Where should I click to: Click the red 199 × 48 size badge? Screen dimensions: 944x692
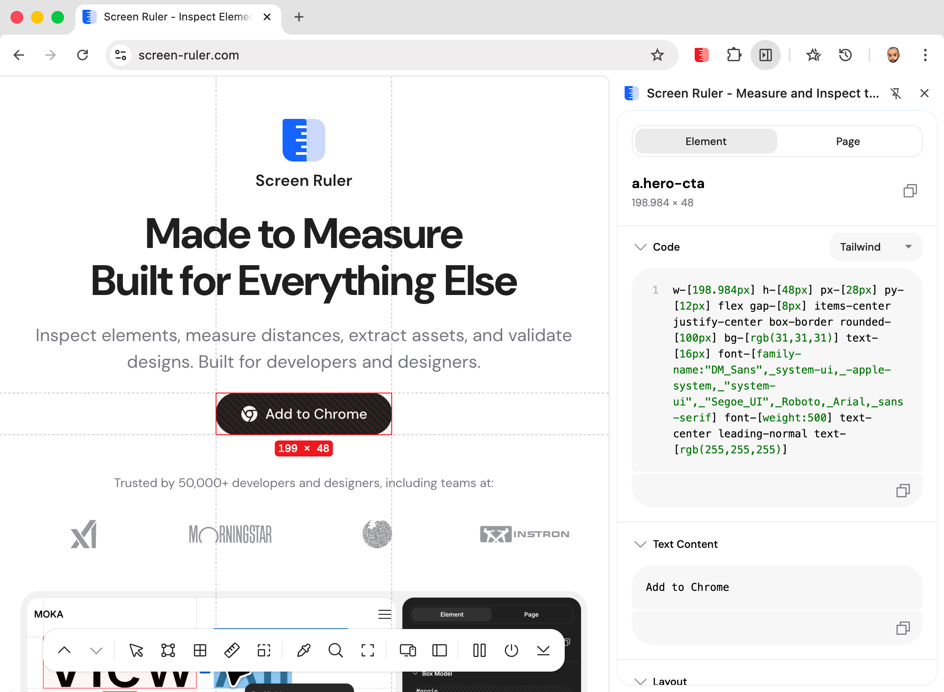pyautogui.click(x=304, y=448)
